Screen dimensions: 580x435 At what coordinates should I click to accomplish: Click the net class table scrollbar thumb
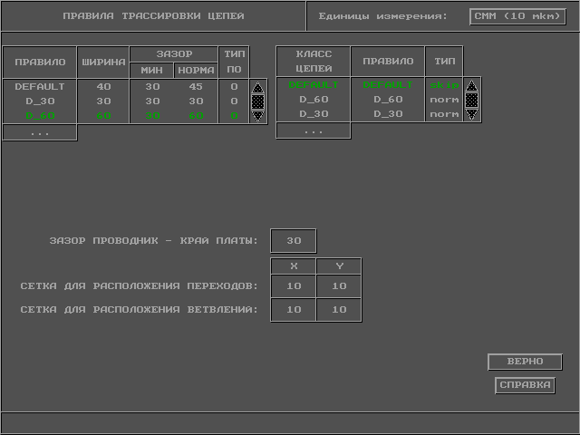point(471,100)
